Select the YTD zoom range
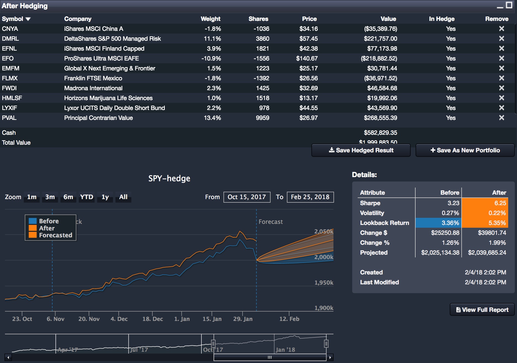 click(x=86, y=197)
